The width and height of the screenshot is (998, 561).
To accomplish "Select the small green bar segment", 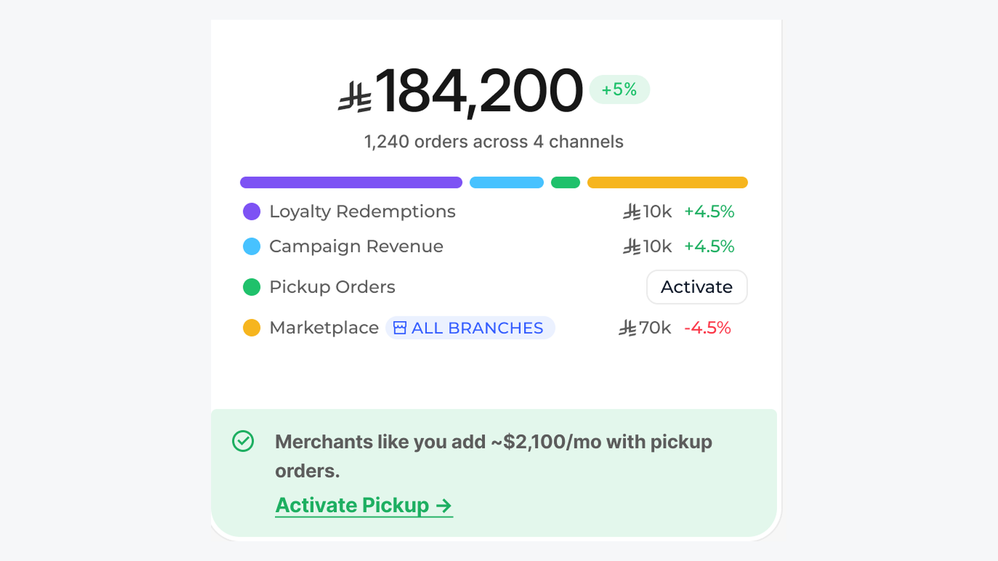I will click(566, 182).
